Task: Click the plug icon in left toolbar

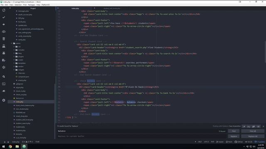Action: pos(4,91)
